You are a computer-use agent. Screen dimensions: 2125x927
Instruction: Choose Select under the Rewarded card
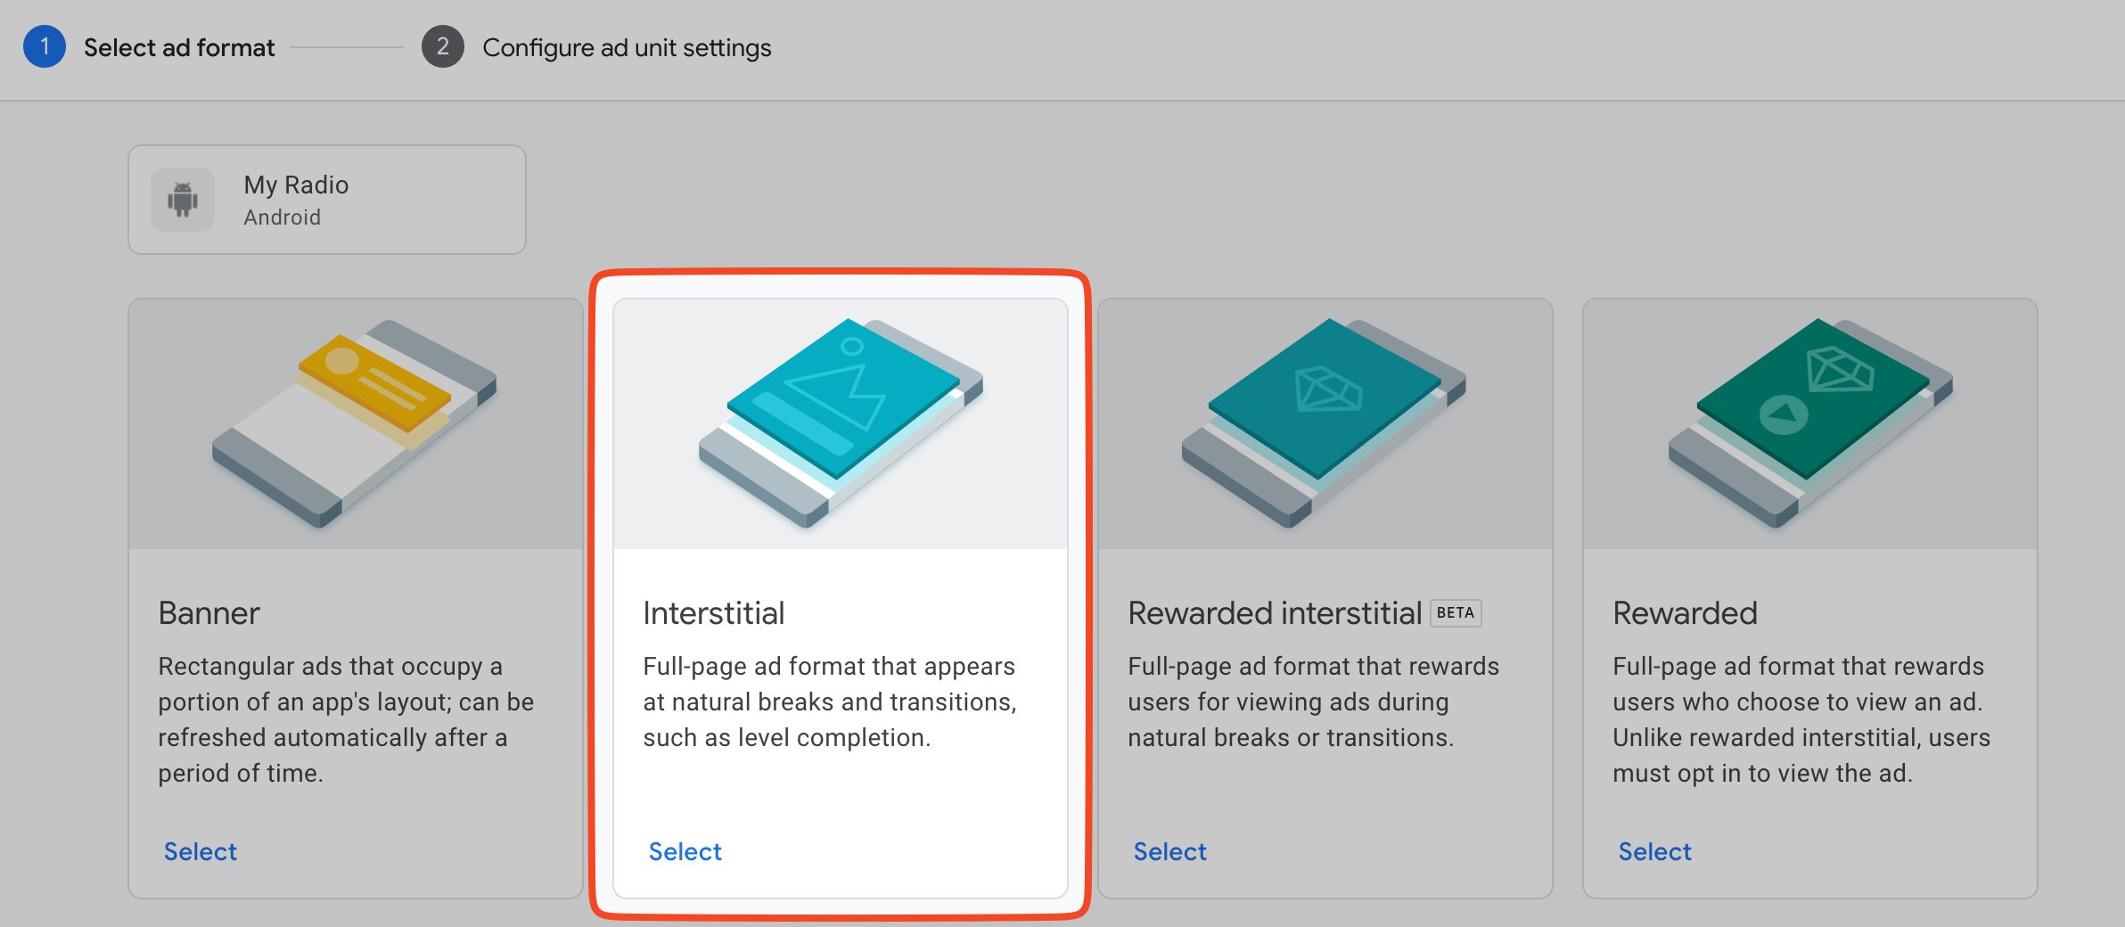[x=1655, y=851]
